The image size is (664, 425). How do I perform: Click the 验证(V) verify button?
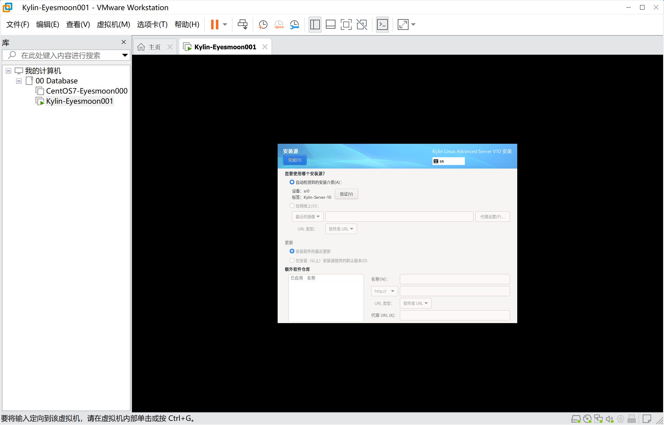pos(347,194)
